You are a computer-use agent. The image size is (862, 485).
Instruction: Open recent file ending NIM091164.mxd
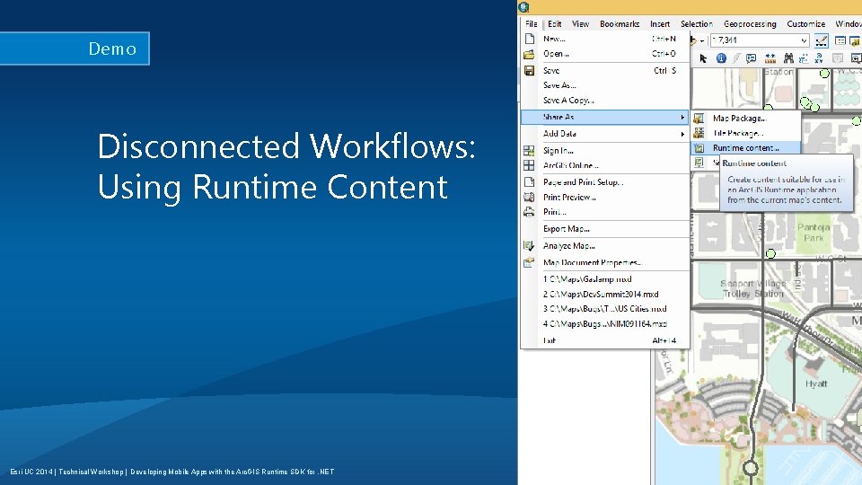point(604,324)
